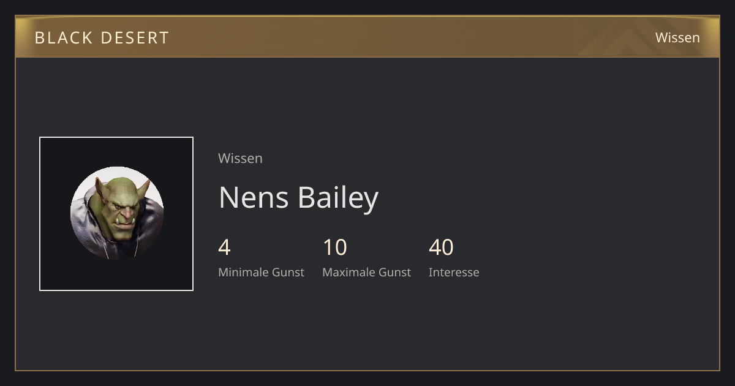Select the Nens Bailey name heading
The width and height of the screenshot is (735, 386).
click(x=298, y=198)
